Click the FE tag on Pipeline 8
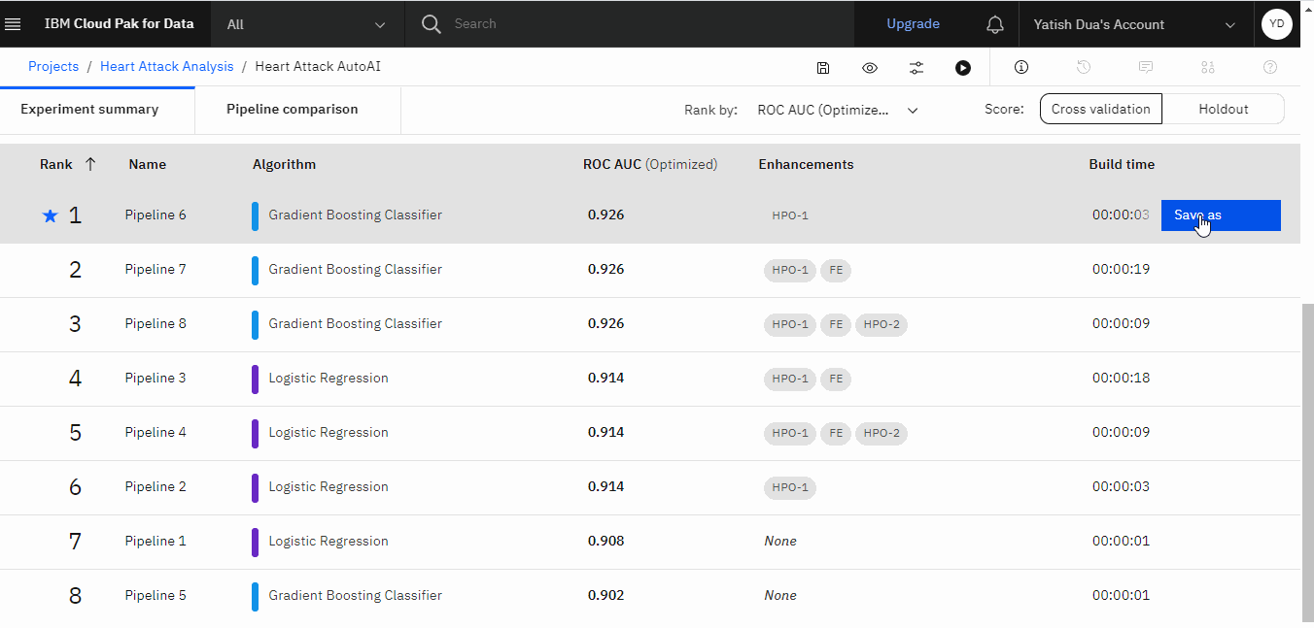The image size is (1314, 628). click(x=836, y=324)
